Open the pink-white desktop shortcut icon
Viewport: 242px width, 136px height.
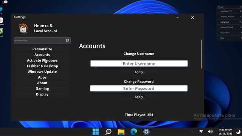coord(1,20)
